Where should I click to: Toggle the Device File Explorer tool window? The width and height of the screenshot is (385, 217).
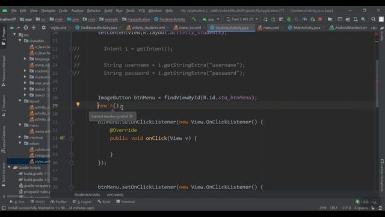pyautogui.click(x=382, y=175)
